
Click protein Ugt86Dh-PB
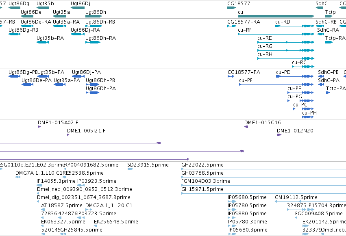point(92,84)
